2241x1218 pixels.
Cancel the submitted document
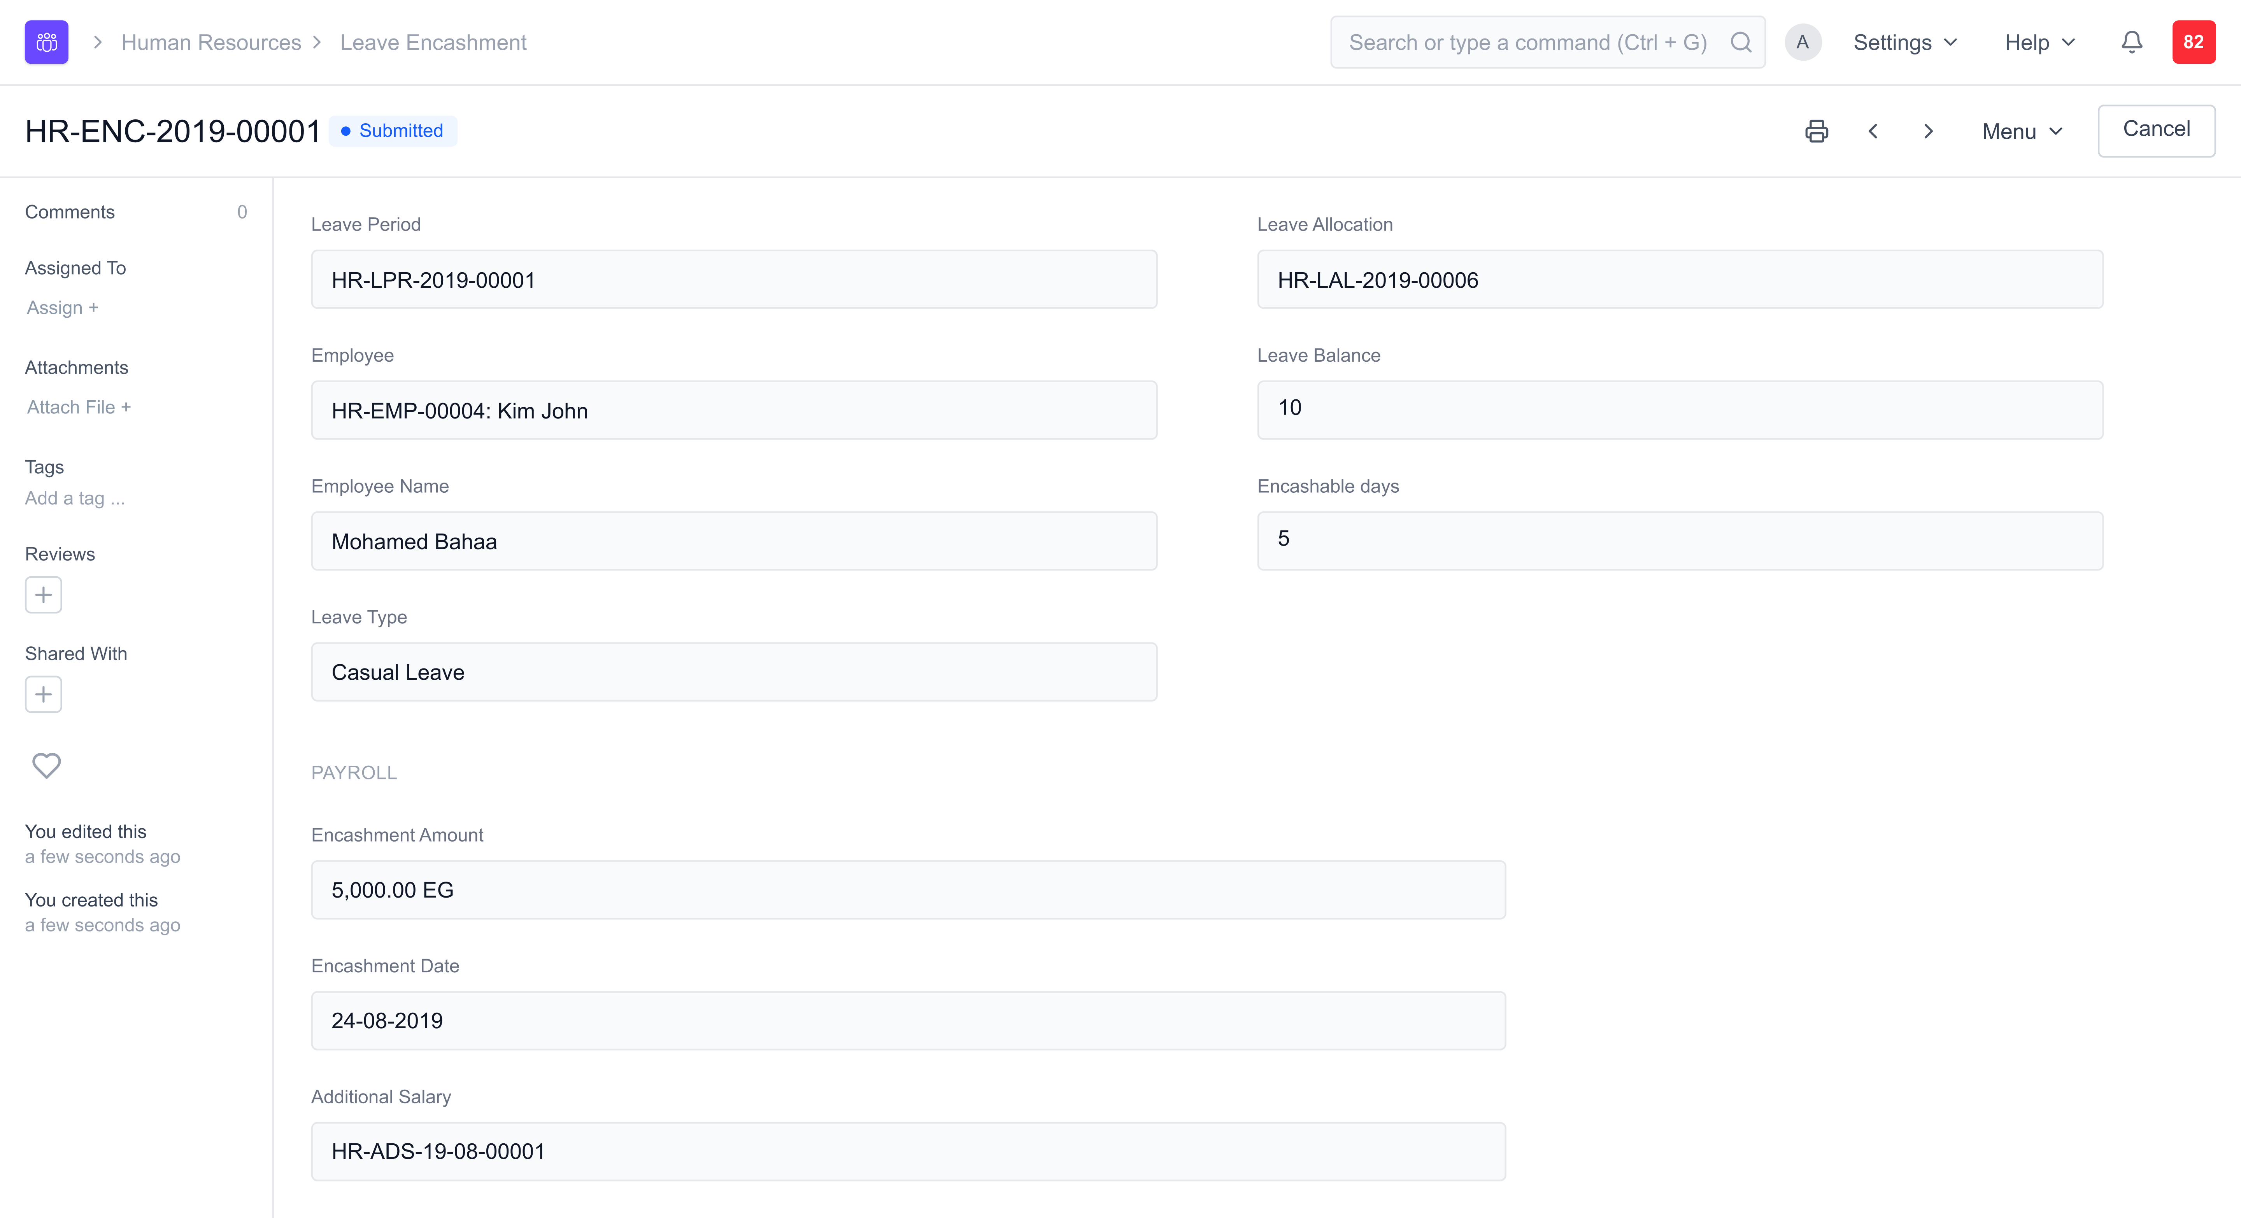click(x=2156, y=129)
